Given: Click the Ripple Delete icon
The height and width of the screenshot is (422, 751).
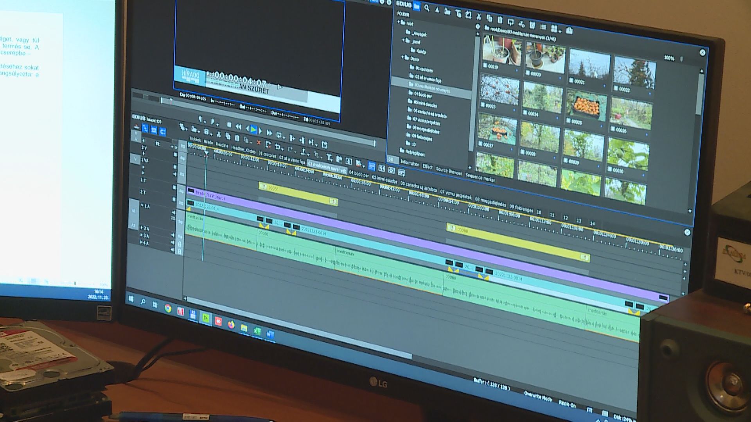Looking at the screenshot, I should tap(268, 145).
